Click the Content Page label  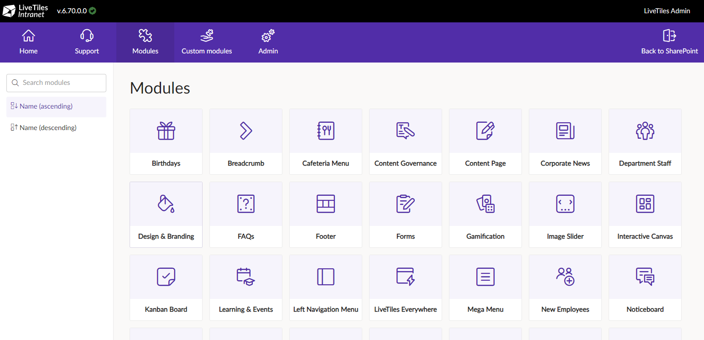(x=485, y=163)
